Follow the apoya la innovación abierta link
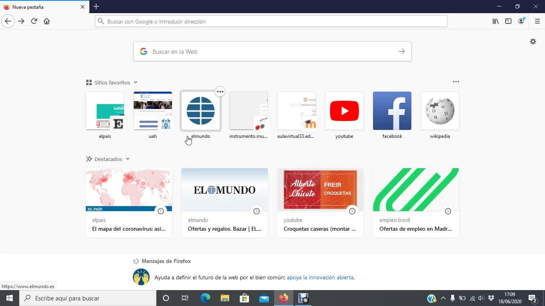Viewport: 545px width, 306px height. pyautogui.click(x=320, y=277)
